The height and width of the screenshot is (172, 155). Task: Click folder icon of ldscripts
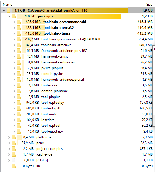point(19,120)
